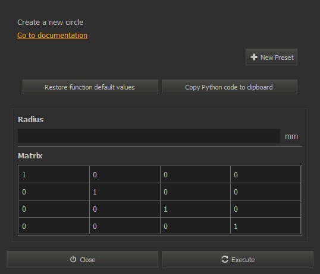This screenshot has height=274, width=320.
Task: Select matrix cell row one column four
Action: click(265, 174)
